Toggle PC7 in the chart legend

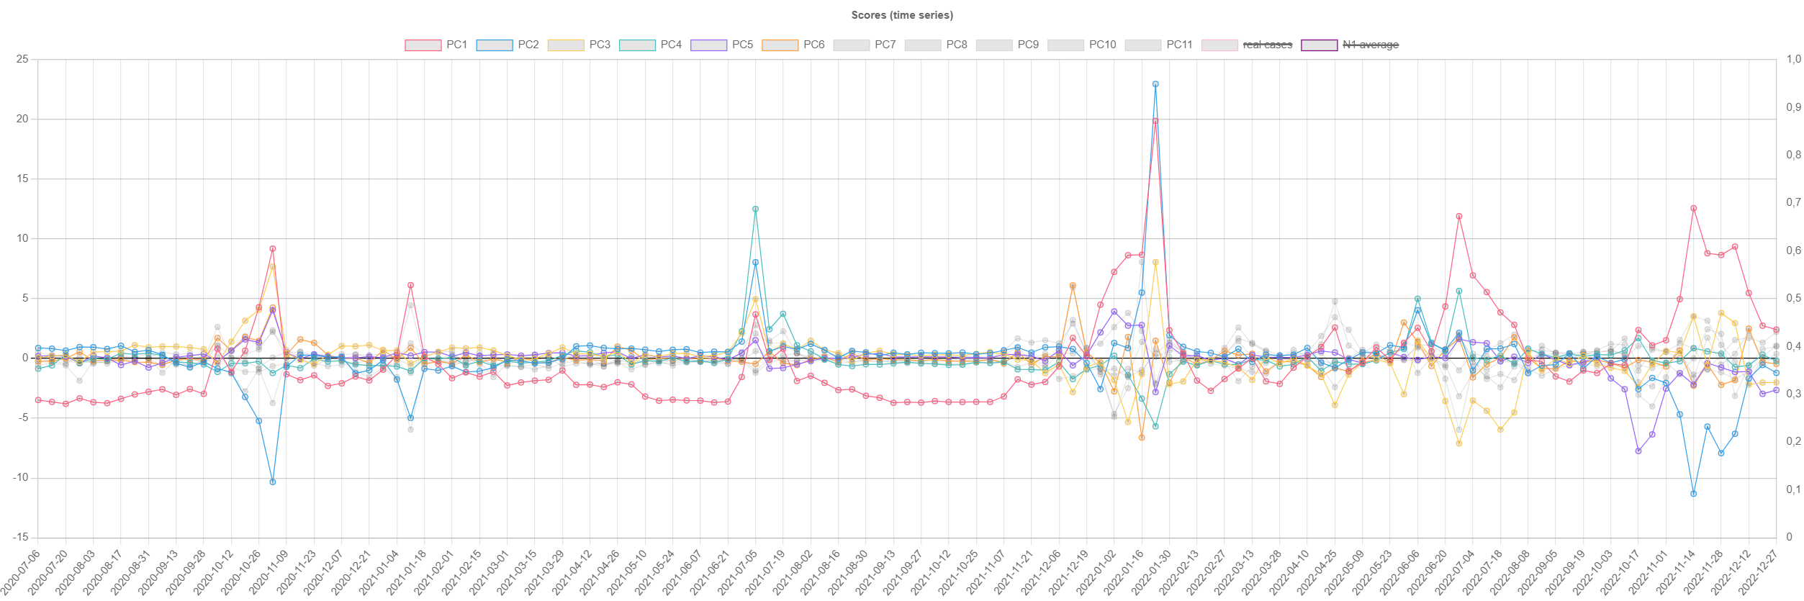pyautogui.click(x=885, y=45)
